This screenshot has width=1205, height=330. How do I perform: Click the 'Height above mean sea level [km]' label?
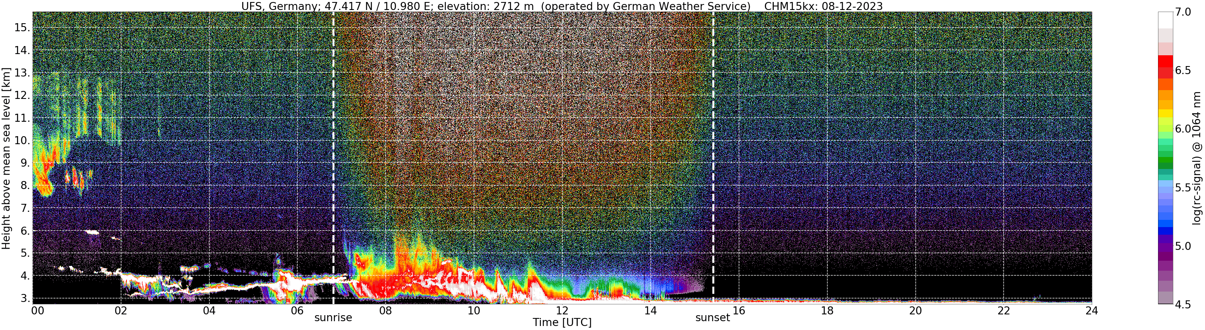[6, 159]
